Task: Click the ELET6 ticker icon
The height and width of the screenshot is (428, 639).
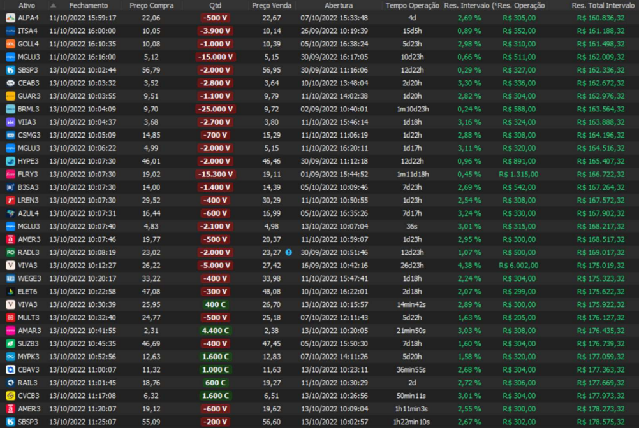Action: 11,292
